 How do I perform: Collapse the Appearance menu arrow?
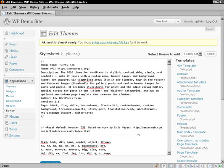click(x=32, y=81)
